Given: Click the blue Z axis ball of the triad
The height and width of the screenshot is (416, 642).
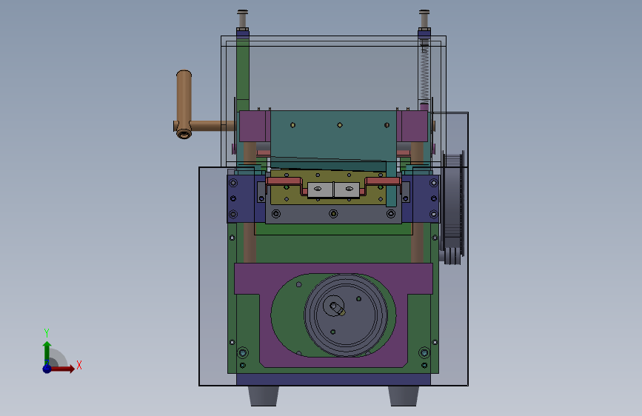Looking at the screenshot, I should (47, 369).
